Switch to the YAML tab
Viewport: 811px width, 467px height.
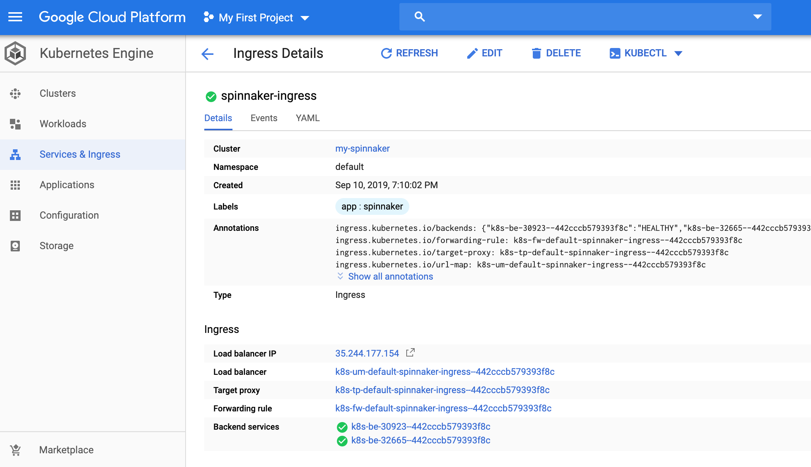pyautogui.click(x=308, y=118)
